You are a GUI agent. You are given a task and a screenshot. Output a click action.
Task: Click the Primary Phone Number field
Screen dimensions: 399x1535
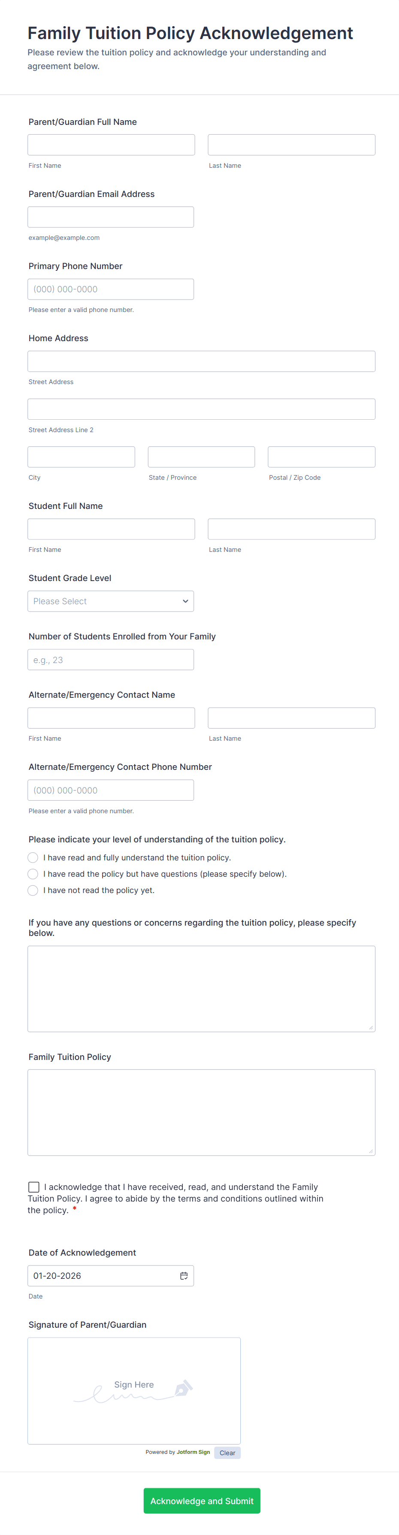(x=111, y=289)
